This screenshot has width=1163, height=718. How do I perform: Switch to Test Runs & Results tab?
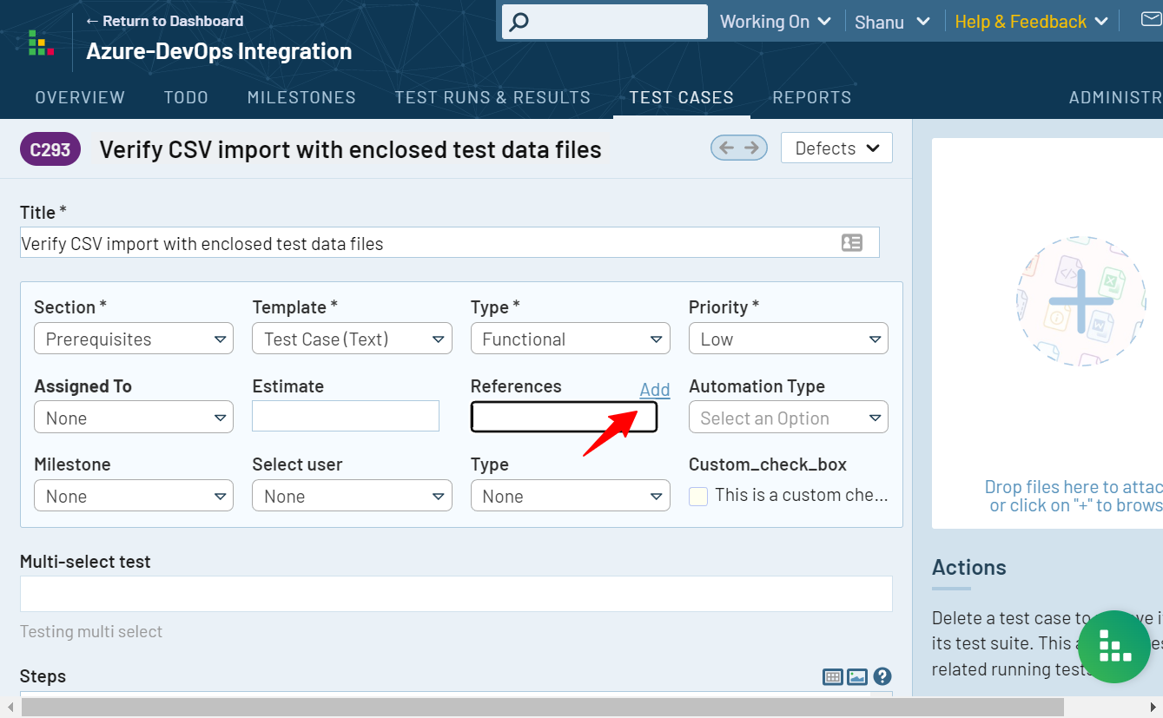pos(492,97)
